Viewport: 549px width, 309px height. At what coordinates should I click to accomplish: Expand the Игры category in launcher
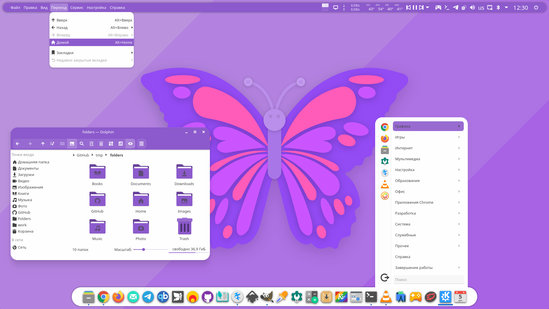pyautogui.click(x=428, y=137)
